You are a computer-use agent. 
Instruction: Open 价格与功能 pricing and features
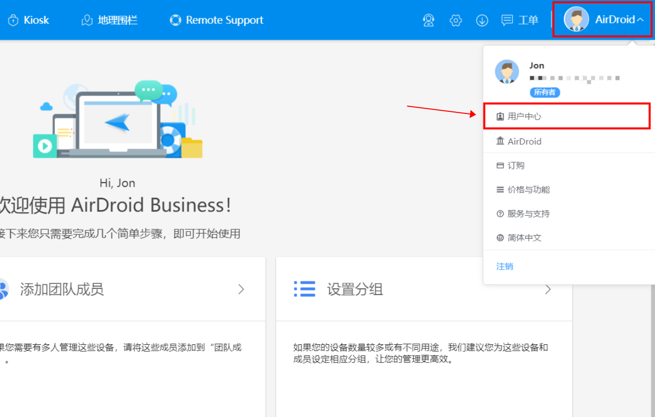(569, 190)
